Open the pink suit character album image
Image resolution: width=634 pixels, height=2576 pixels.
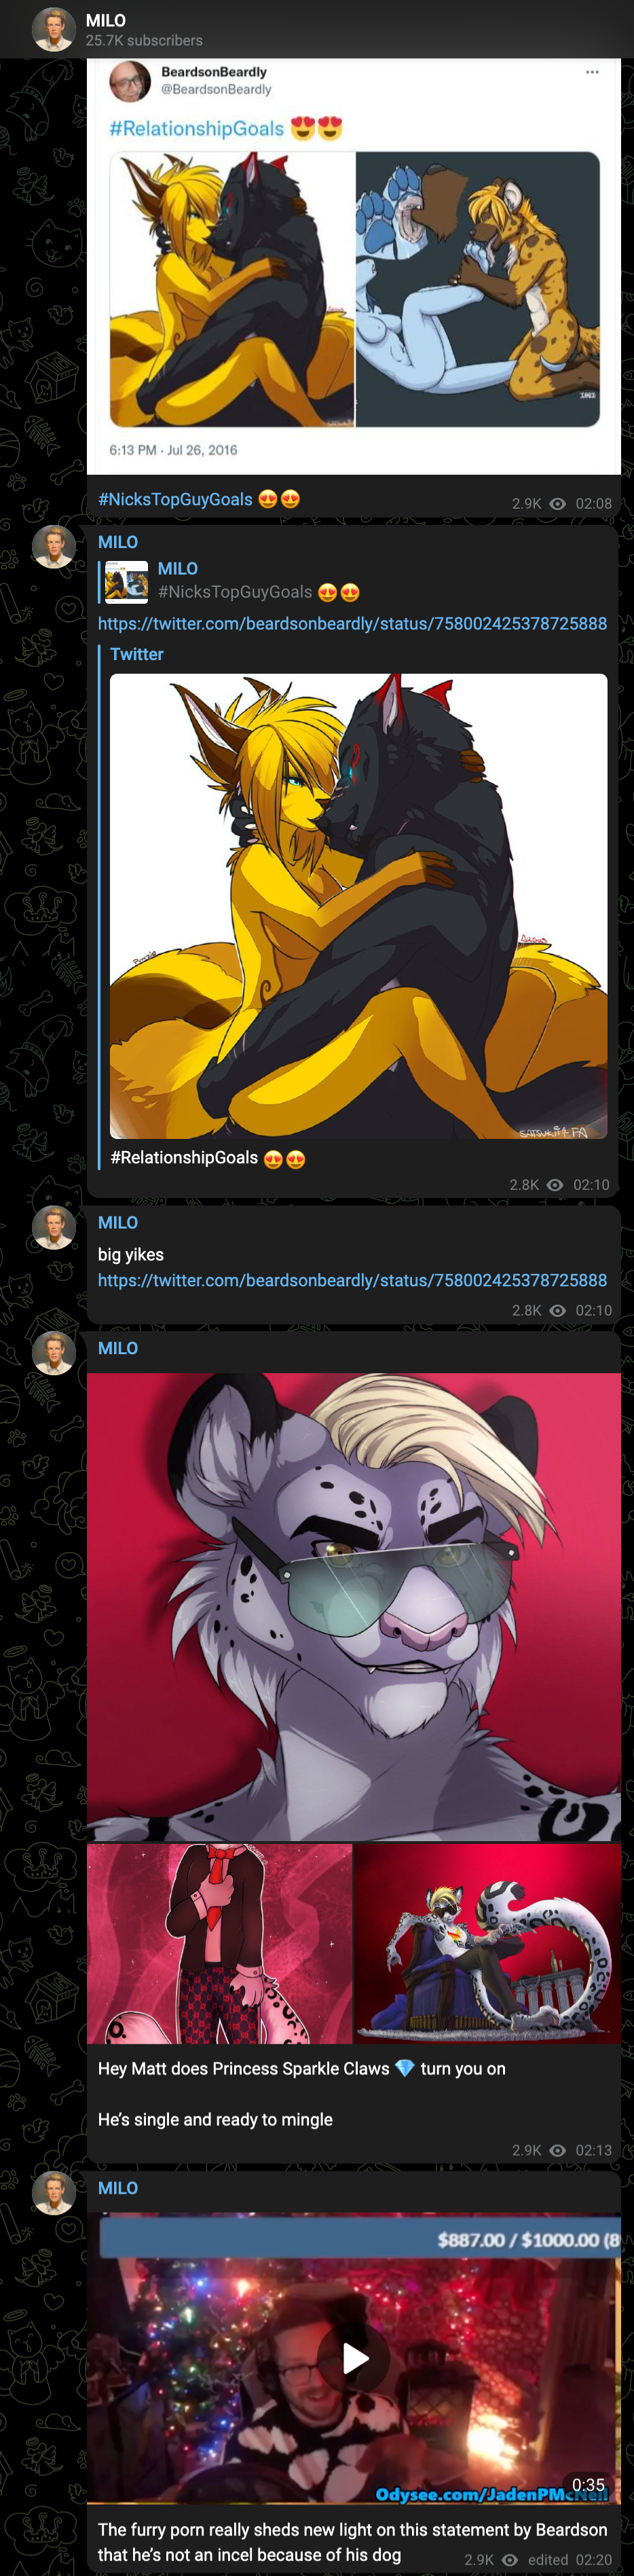[x=219, y=1943]
